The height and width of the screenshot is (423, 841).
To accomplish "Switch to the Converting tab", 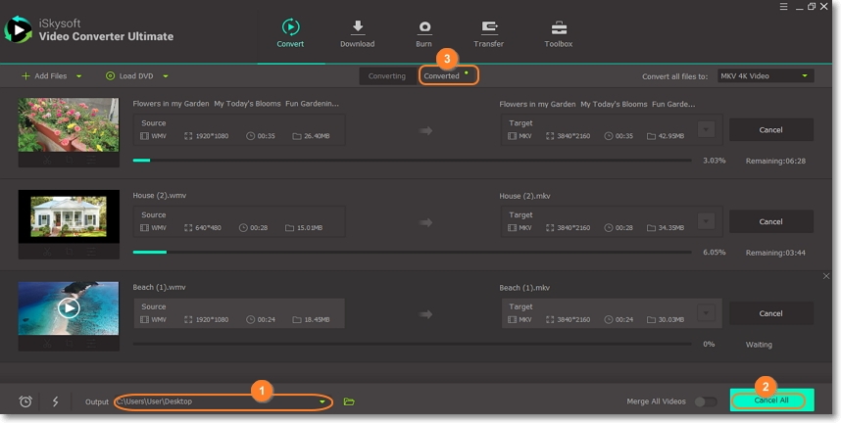I will click(x=387, y=75).
